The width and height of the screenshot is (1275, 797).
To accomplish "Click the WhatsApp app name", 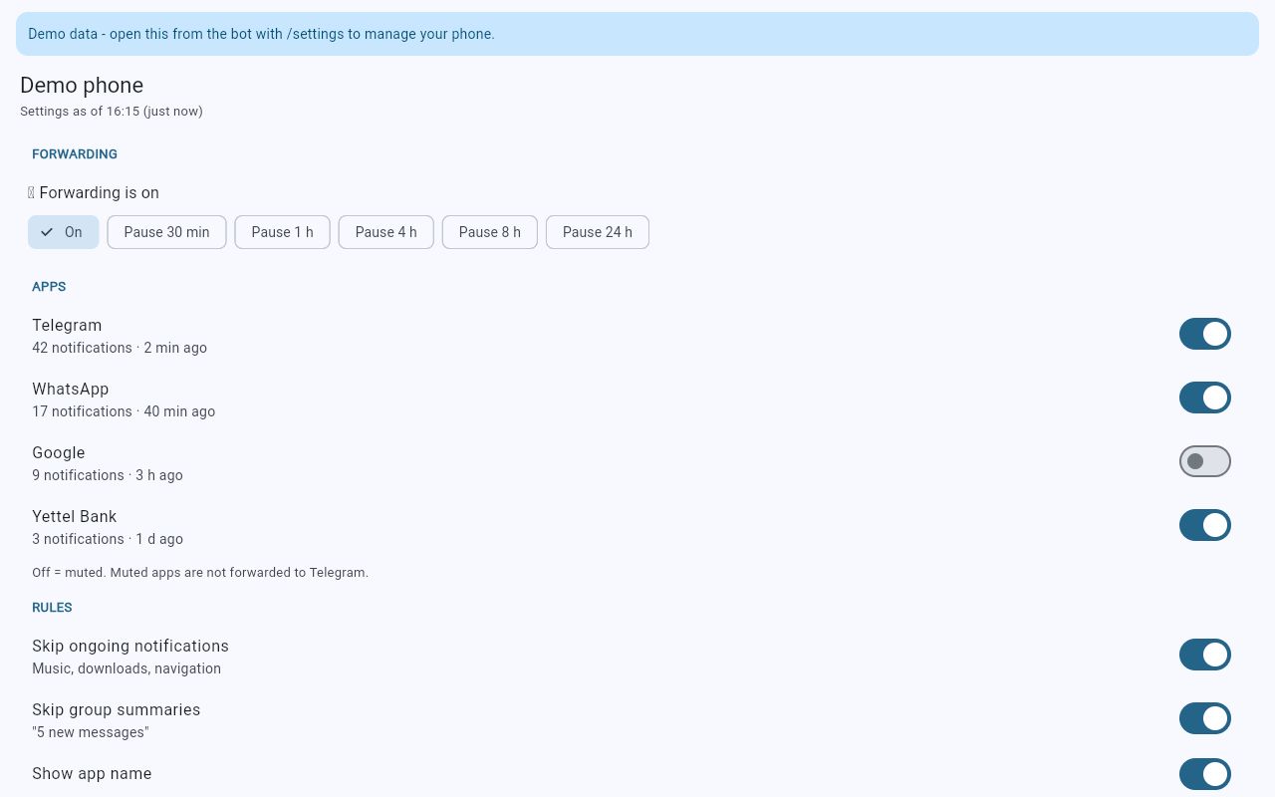I will pos(71,390).
